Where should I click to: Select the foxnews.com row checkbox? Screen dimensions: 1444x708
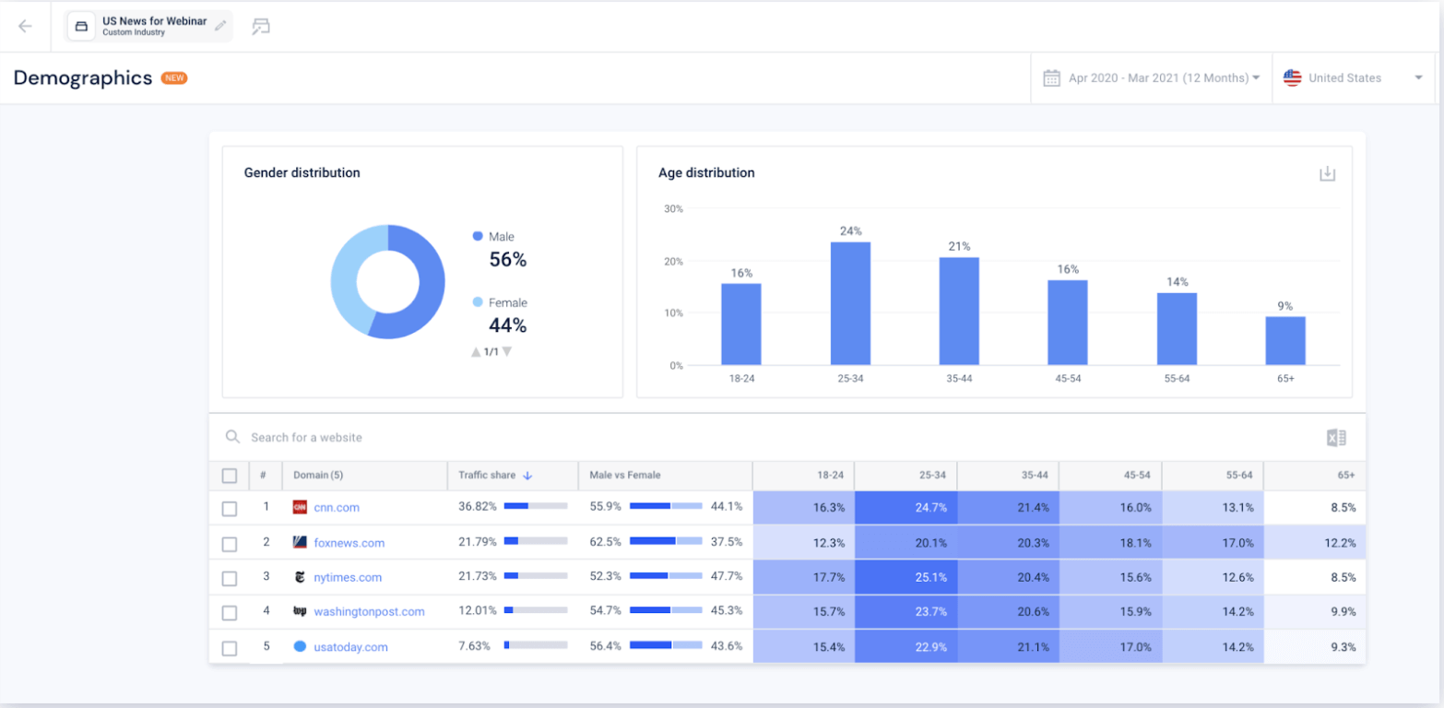230,543
